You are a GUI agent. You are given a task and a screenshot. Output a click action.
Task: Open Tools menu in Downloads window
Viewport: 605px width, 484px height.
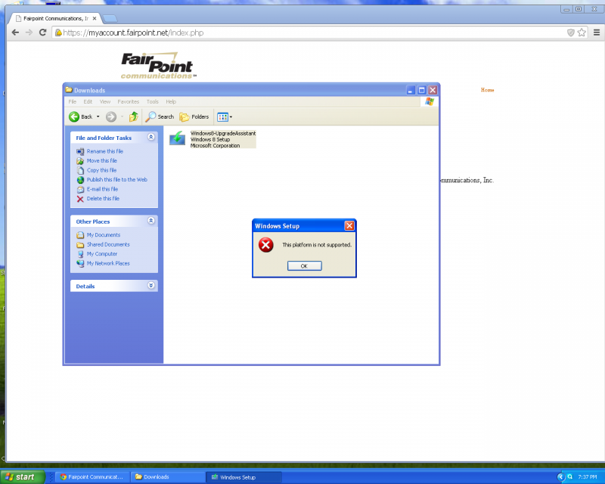[153, 102]
